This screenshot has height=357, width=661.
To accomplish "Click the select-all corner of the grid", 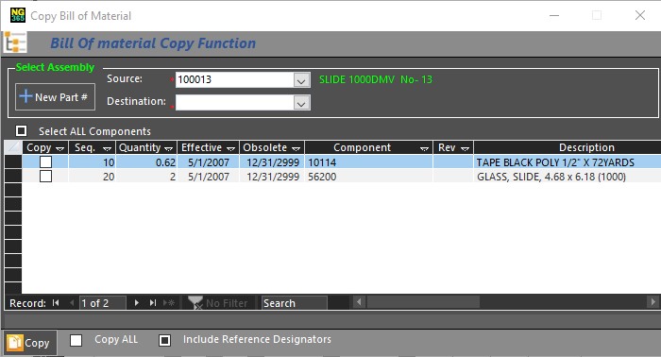I will tap(13, 147).
